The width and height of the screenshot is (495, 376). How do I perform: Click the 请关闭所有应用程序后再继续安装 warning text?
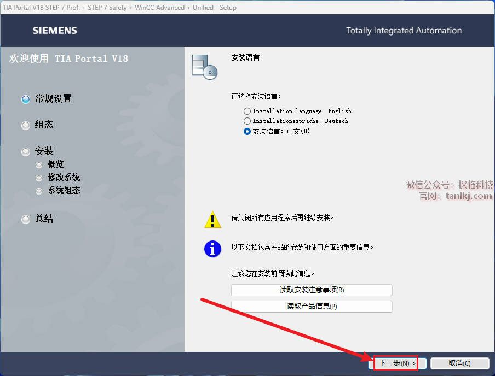click(x=283, y=218)
